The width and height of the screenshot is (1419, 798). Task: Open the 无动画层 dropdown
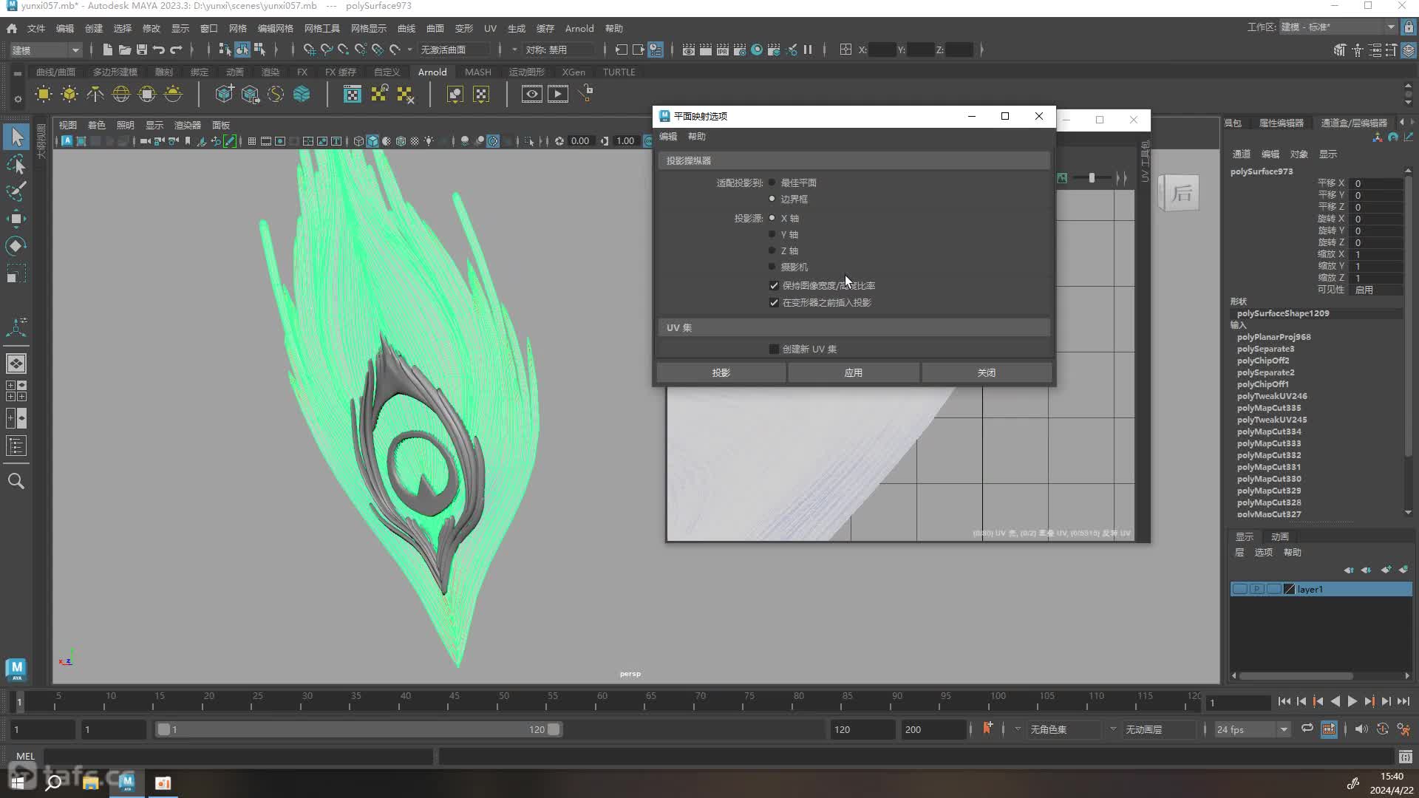[x=1159, y=729]
